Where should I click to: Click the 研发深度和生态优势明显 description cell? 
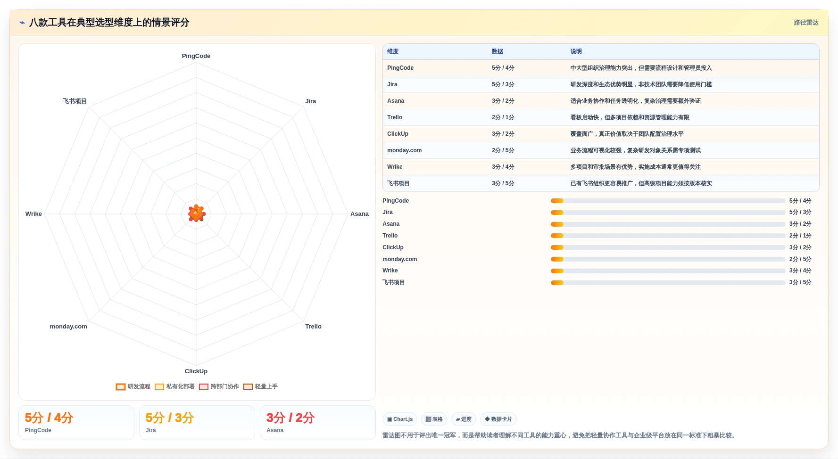(x=641, y=84)
